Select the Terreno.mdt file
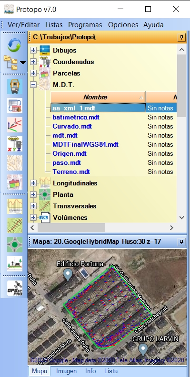The image size is (190, 377). 71,172
